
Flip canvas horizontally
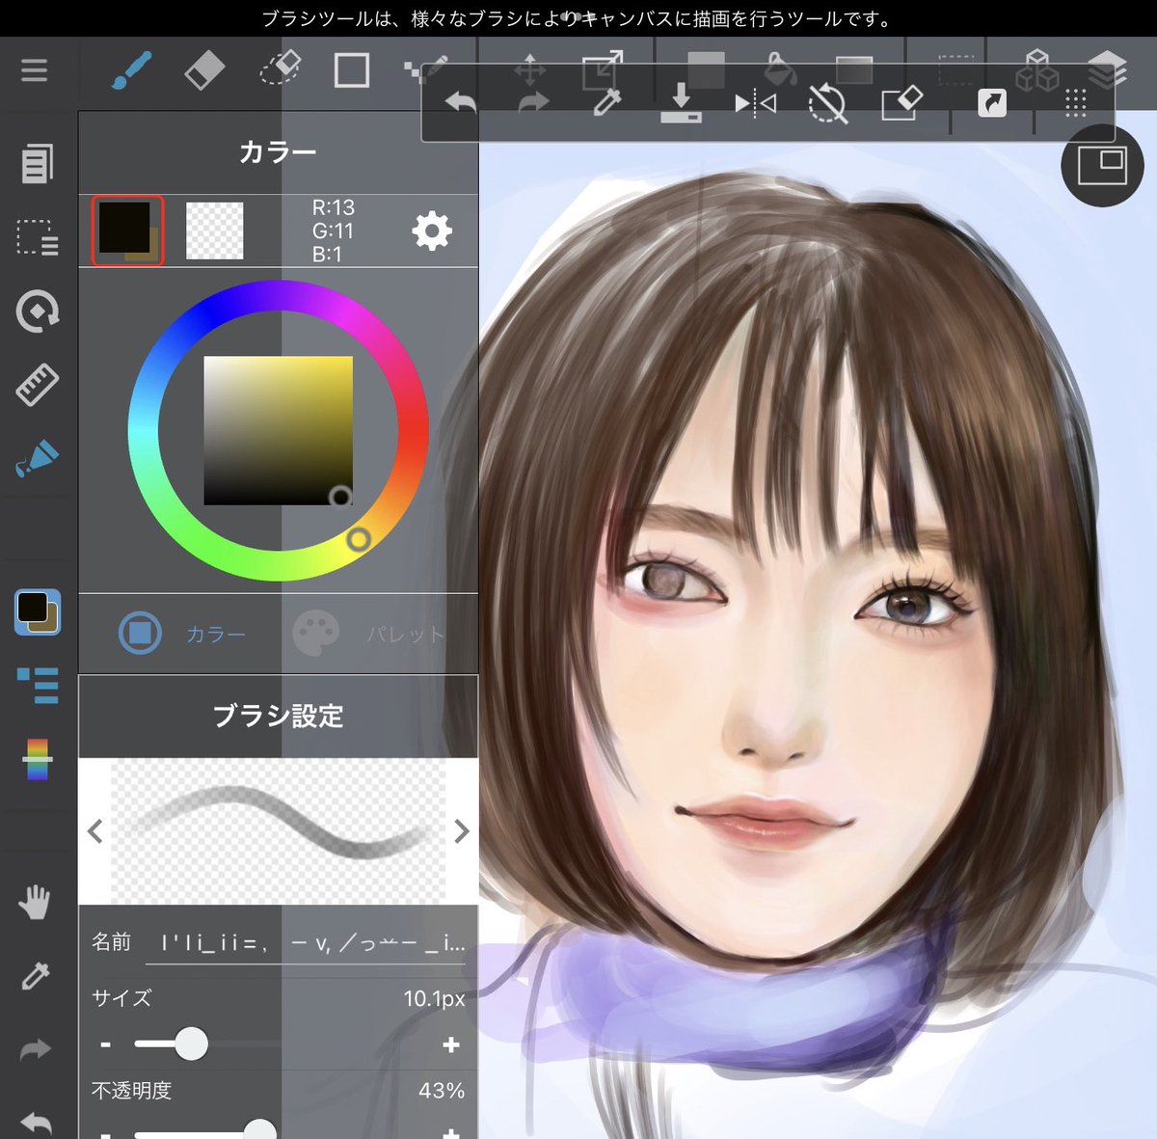[755, 102]
